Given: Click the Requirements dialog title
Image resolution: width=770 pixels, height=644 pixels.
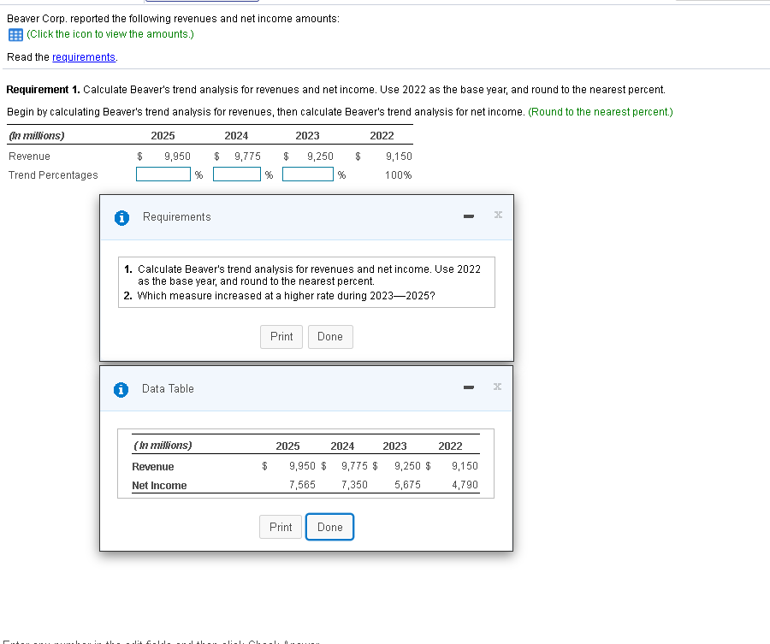Looking at the screenshot, I should [x=177, y=217].
